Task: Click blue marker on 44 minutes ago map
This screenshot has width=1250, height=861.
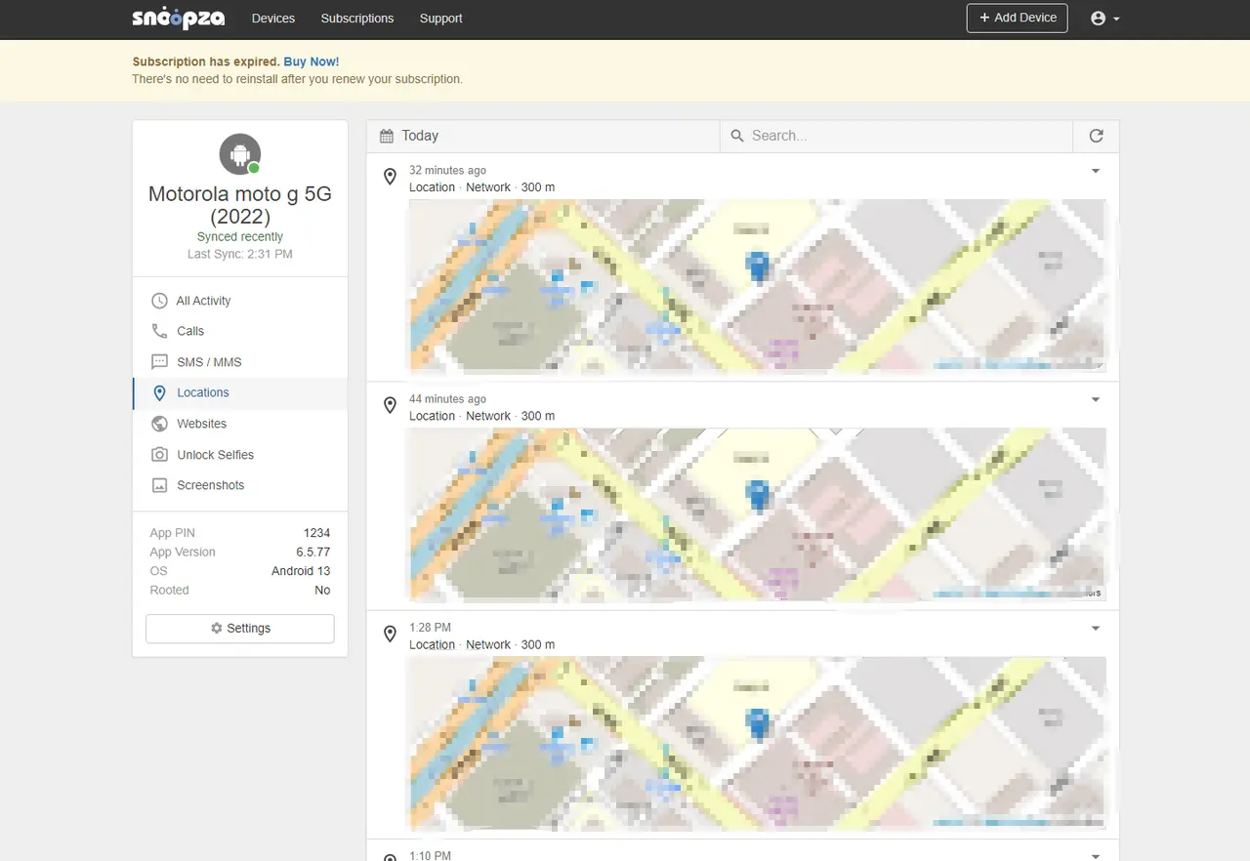Action: [758, 495]
